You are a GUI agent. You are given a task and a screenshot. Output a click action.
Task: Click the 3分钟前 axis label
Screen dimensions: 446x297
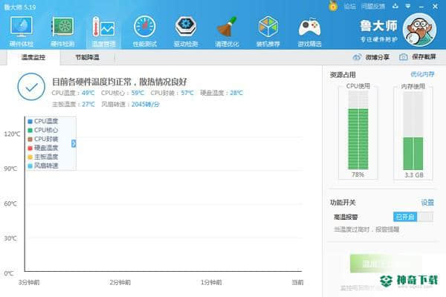coord(29,282)
